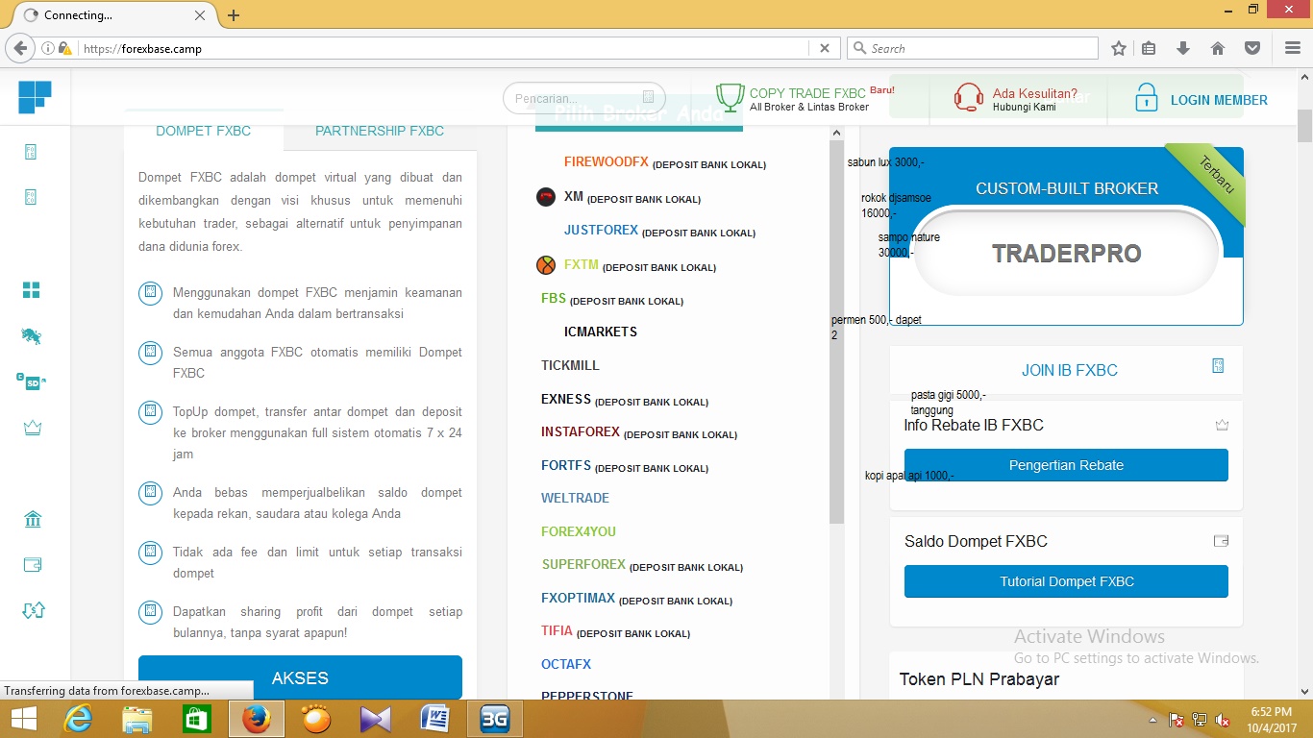This screenshot has height=738, width=1313.
Task: Open the Firefox downloads arrow
Action: [1183, 48]
